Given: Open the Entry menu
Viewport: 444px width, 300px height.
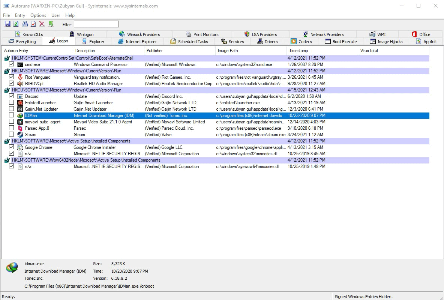Looking at the screenshot, I should click(x=20, y=15).
